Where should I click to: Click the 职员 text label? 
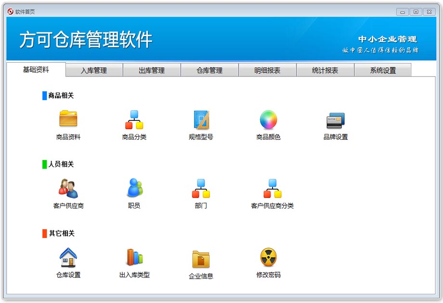click(x=134, y=206)
